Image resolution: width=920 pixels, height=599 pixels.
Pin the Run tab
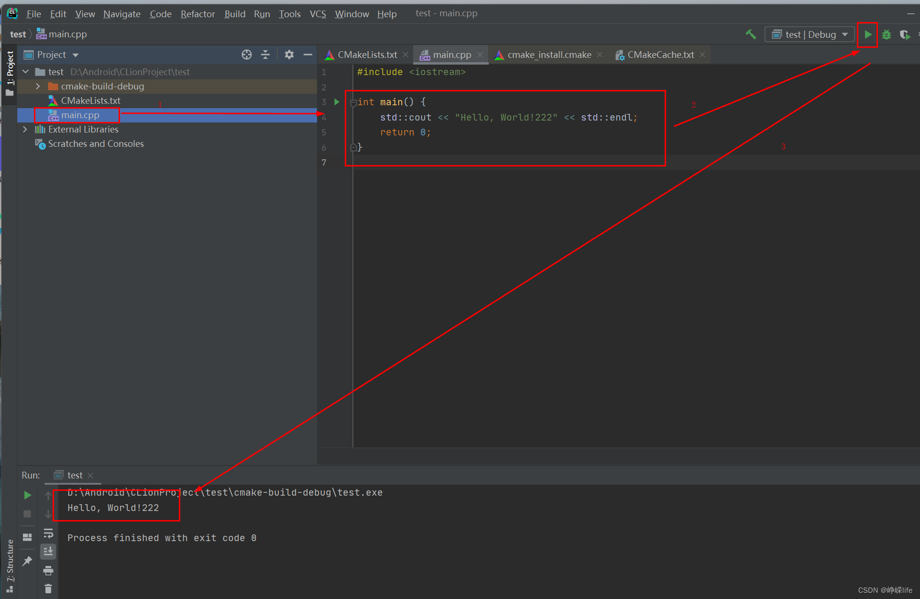coord(27,560)
